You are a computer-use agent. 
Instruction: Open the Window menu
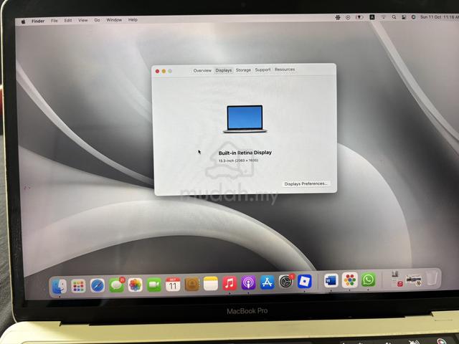[x=114, y=20]
